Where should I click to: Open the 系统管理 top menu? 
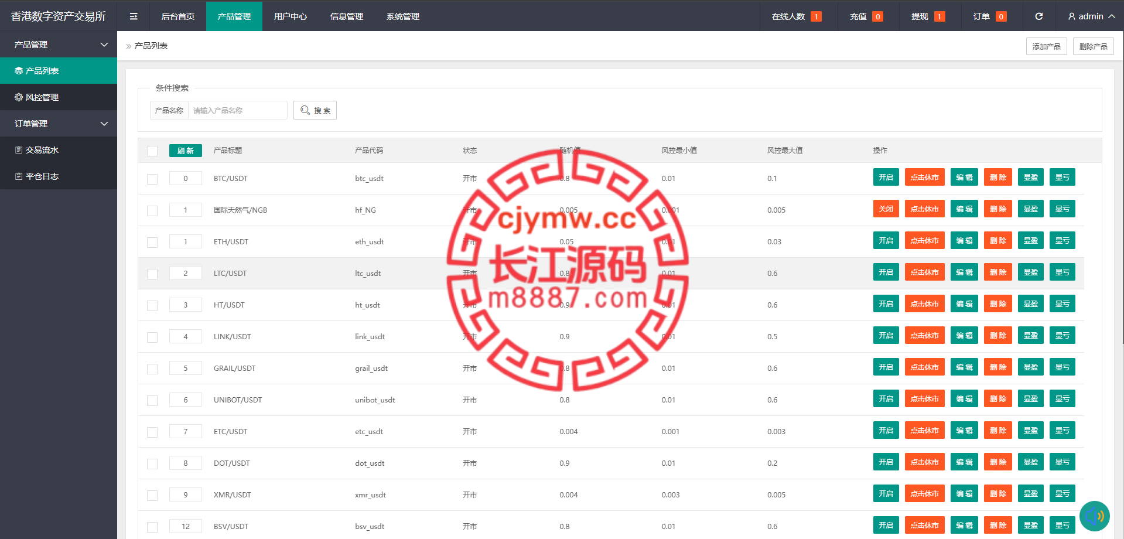tap(403, 16)
